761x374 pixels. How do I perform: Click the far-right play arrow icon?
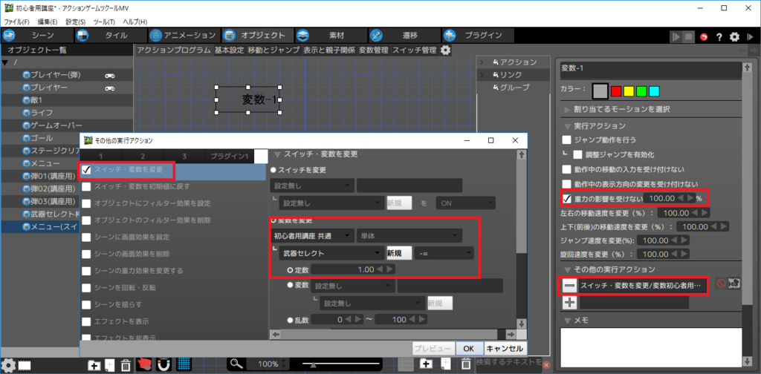click(751, 37)
